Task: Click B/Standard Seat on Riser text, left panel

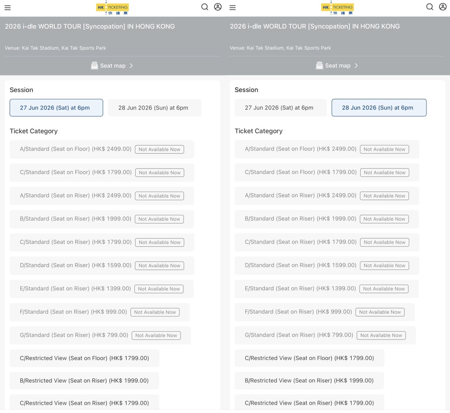Action: tap(75, 219)
